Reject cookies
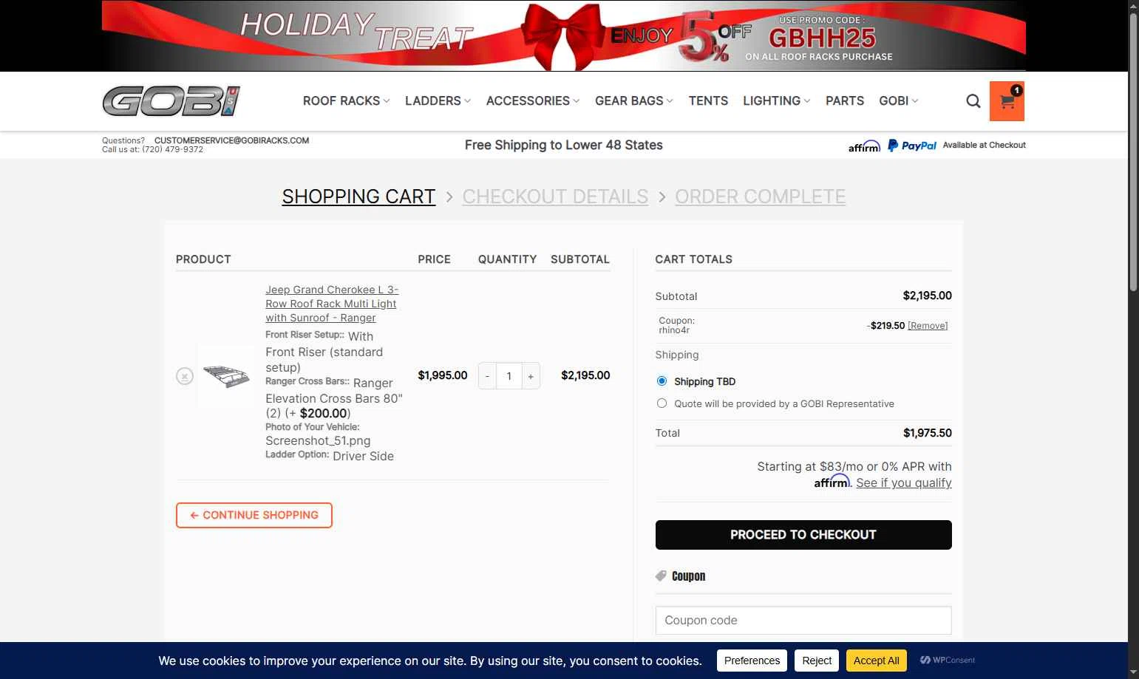This screenshot has width=1139, height=679. pyautogui.click(x=817, y=661)
